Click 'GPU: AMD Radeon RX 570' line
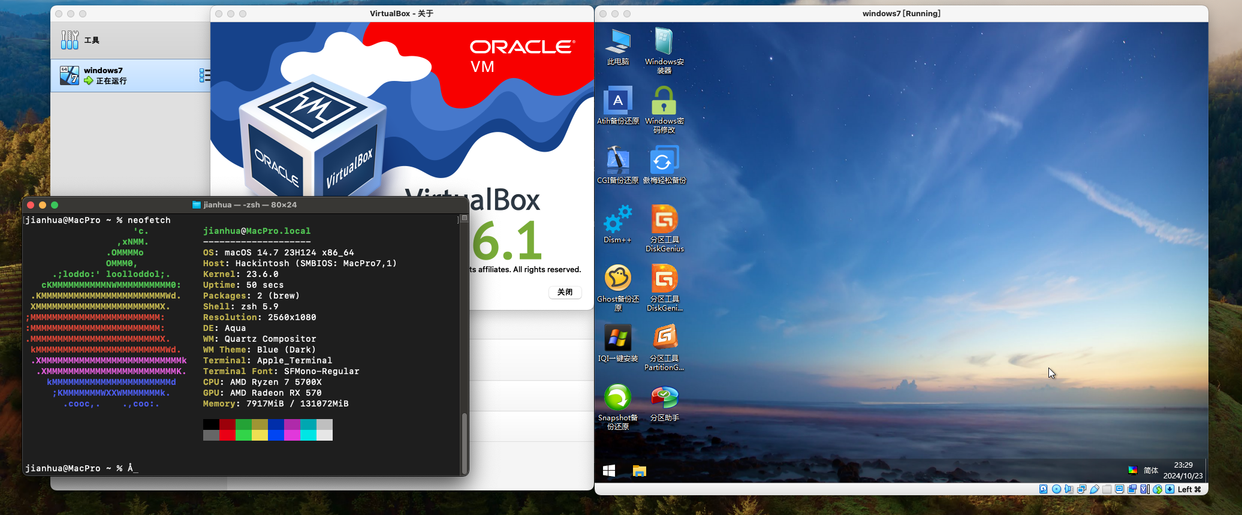The image size is (1242, 515). coord(262,393)
